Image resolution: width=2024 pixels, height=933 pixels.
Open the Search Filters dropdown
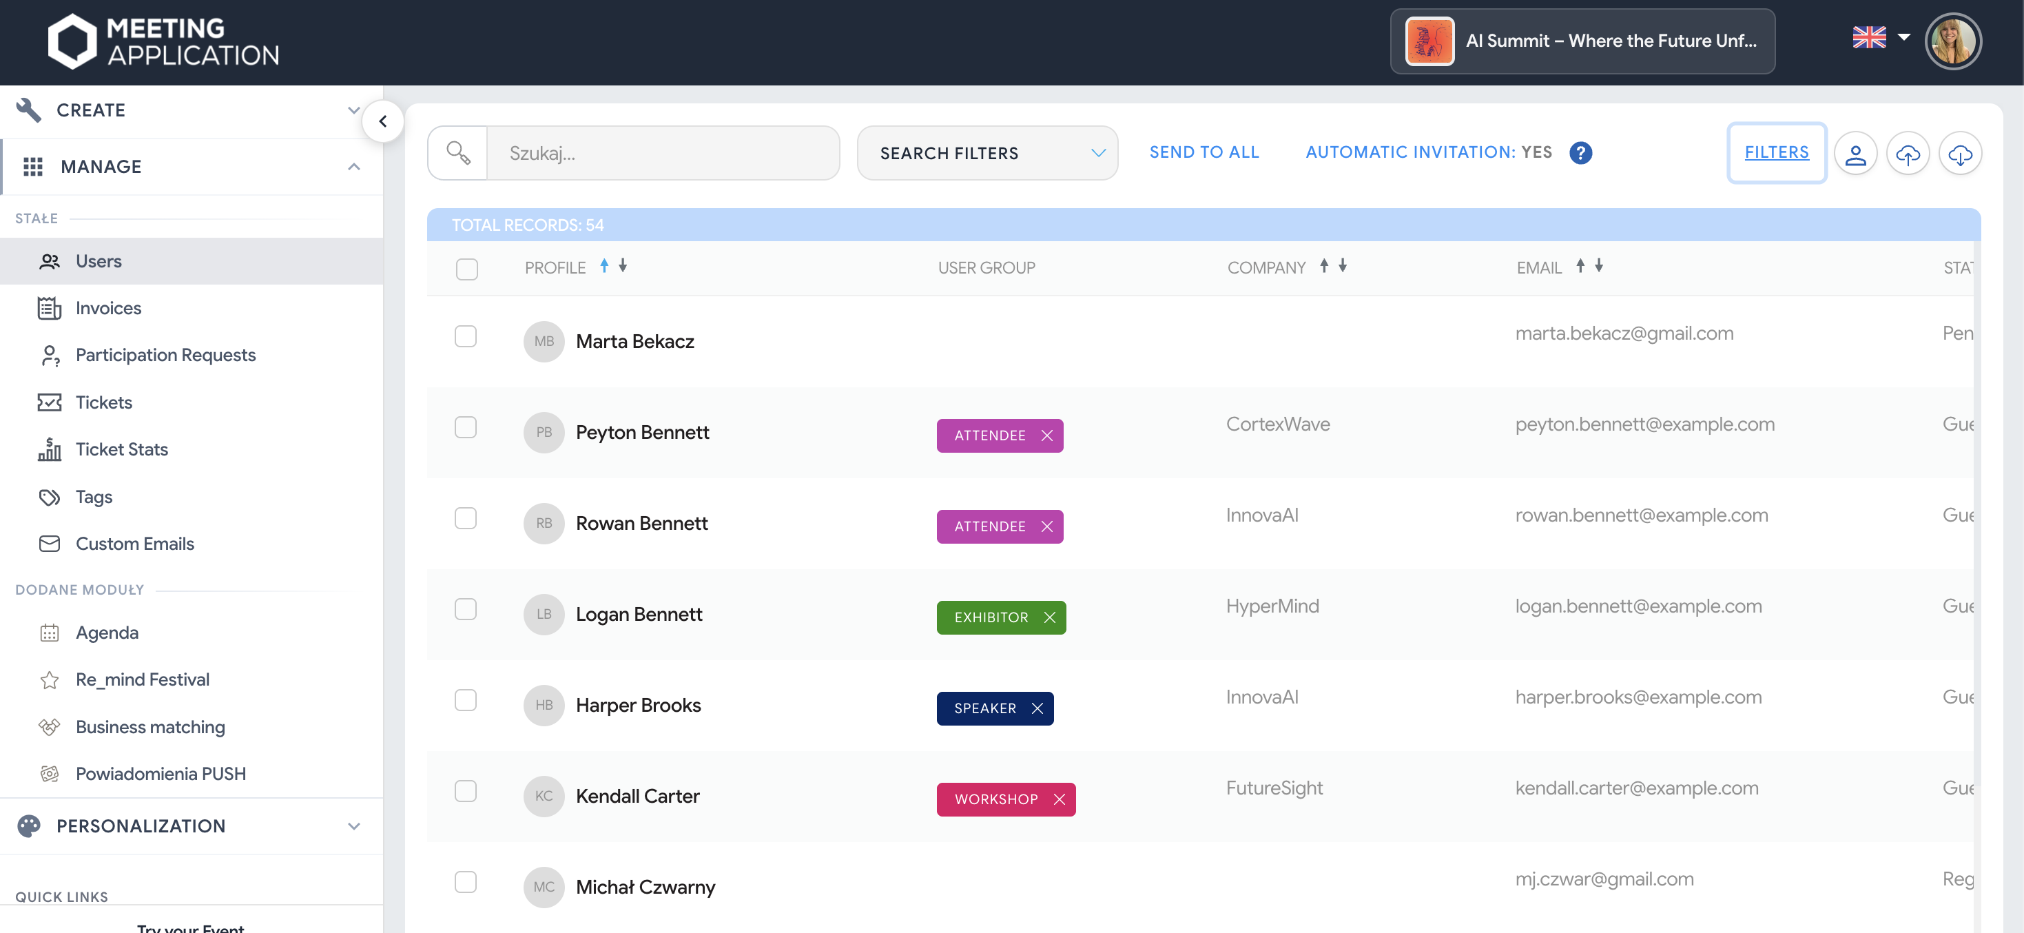[987, 153]
